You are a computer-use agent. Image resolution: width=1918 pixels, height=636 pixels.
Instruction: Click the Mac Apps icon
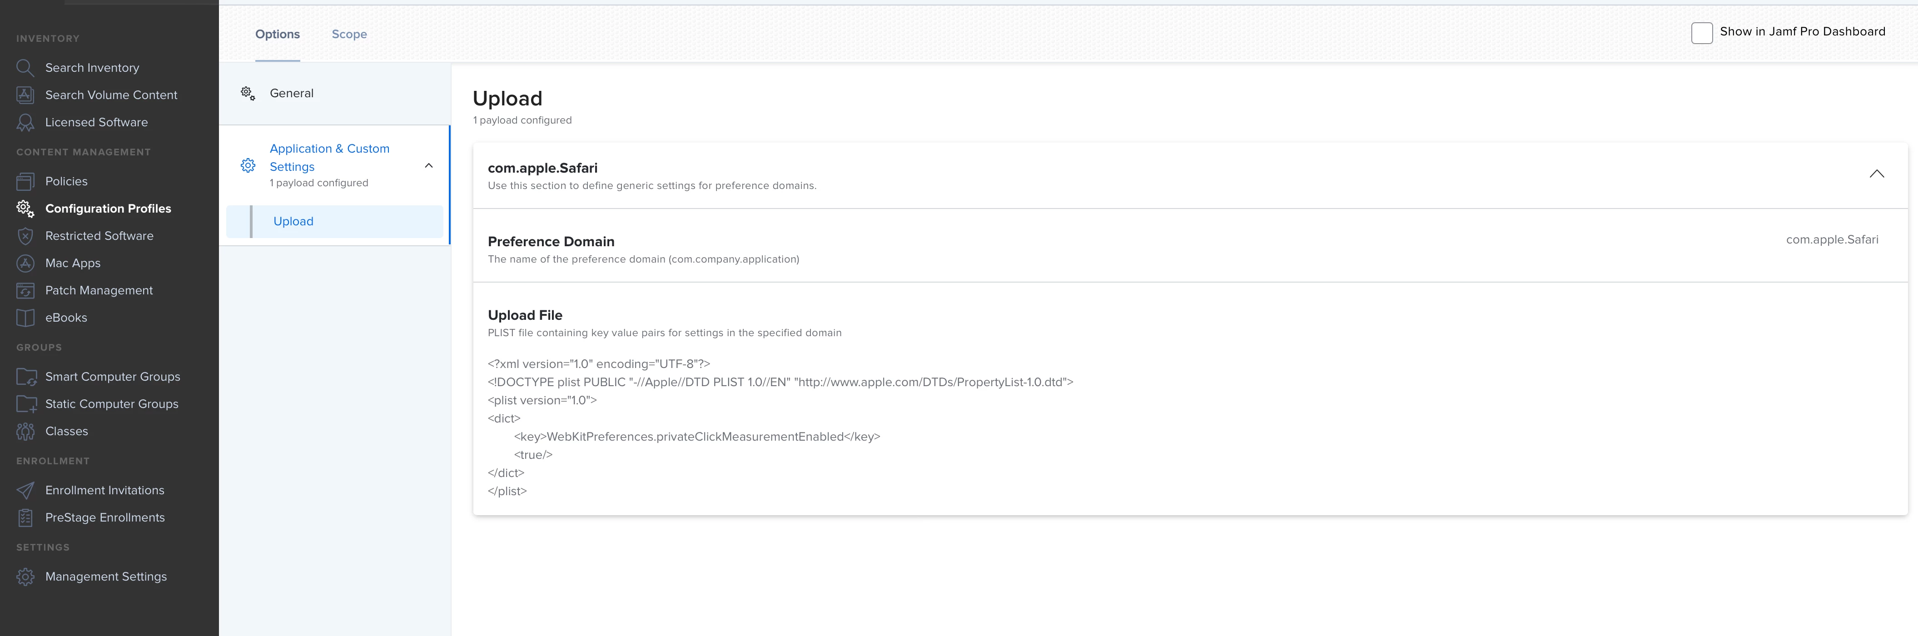pos(25,263)
